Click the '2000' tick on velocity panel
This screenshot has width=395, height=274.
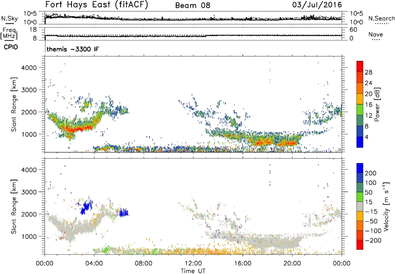pos(29,214)
